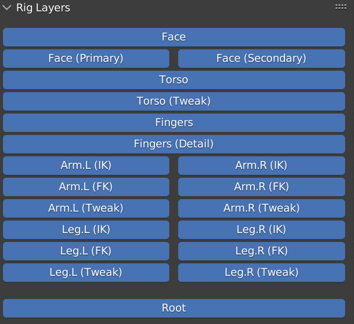This screenshot has width=354, height=324.
Task: Disable the Leg.R (FK) layer
Action: click(x=261, y=251)
